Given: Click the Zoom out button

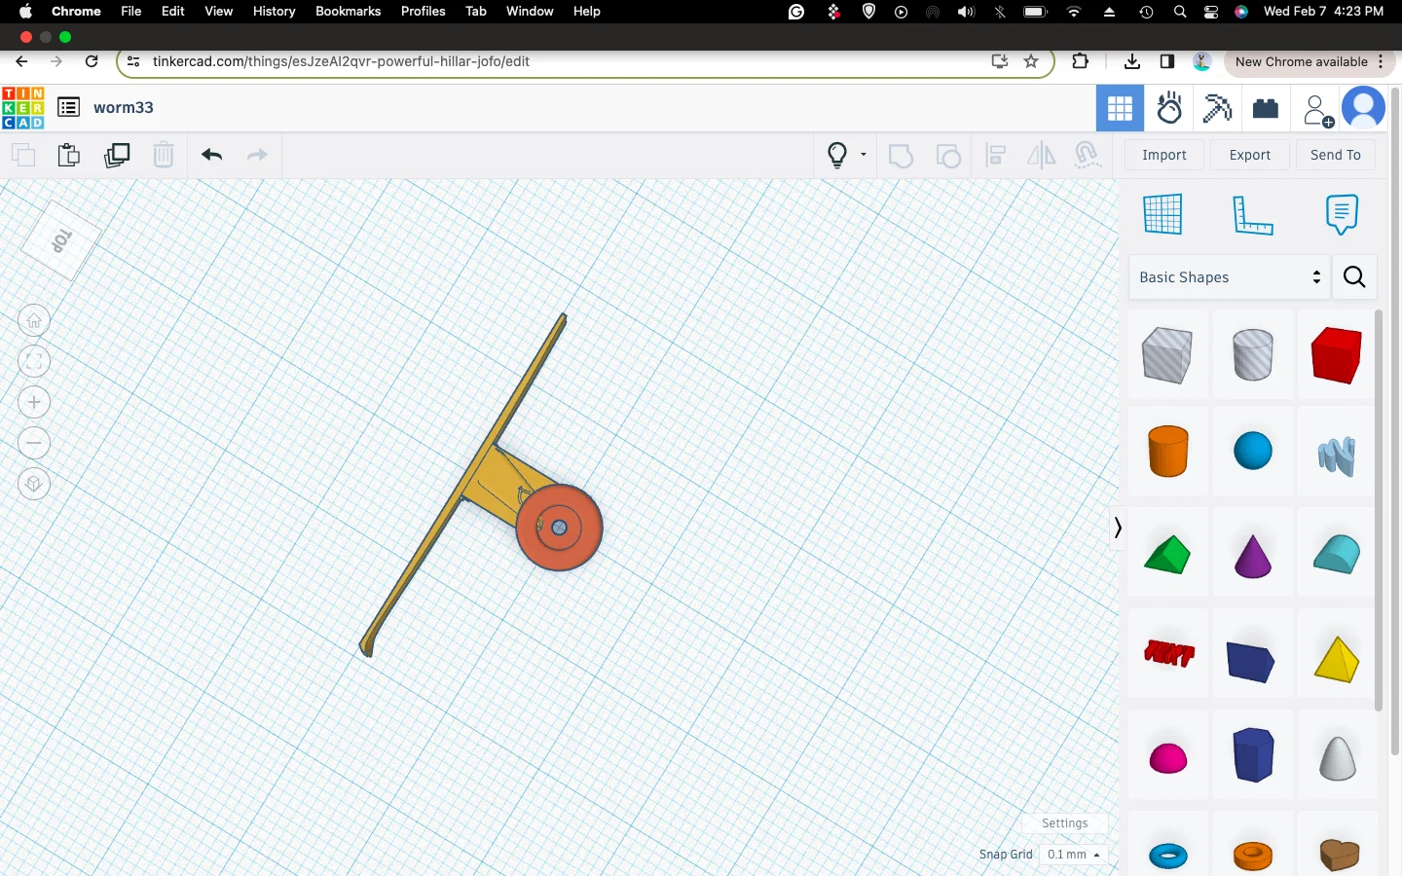Looking at the screenshot, I should pos(34,443).
